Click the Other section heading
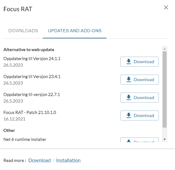Viewport: 175px width, 170px height. pos(9,130)
